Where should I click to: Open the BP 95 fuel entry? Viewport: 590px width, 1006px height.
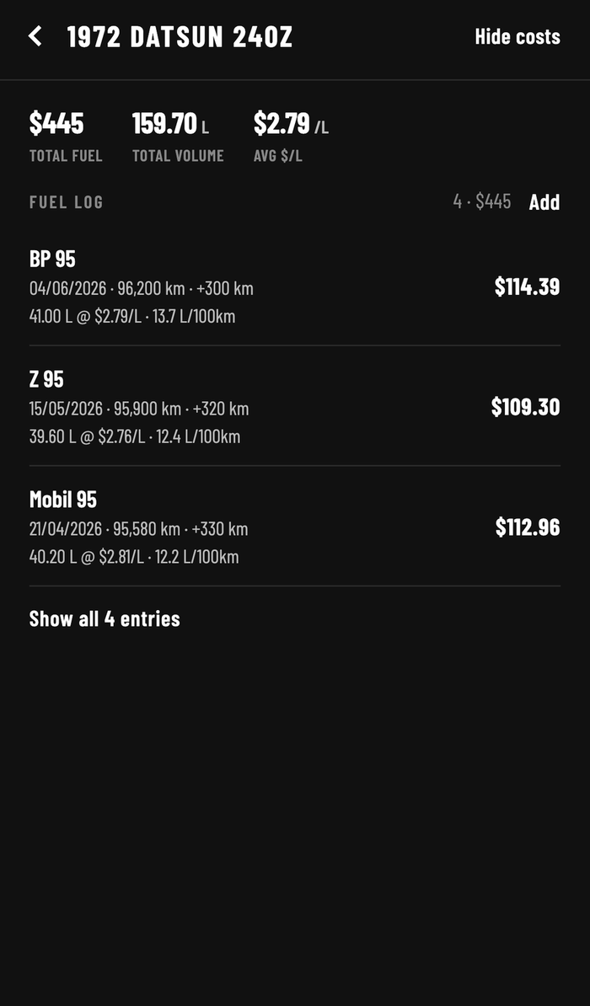(295, 286)
